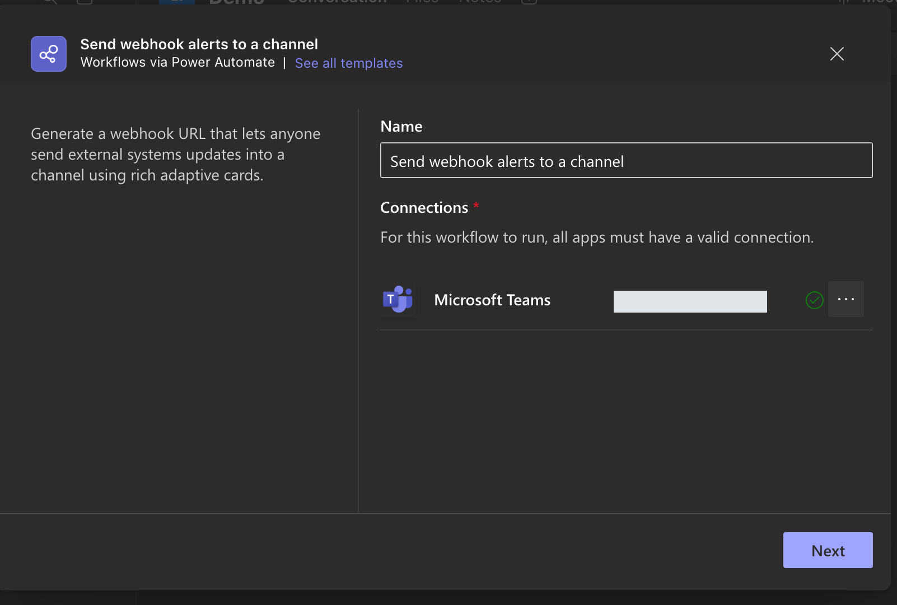Click the redacted connection account field
The width and height of the screenshot is (897, 605).
point(690,301)
